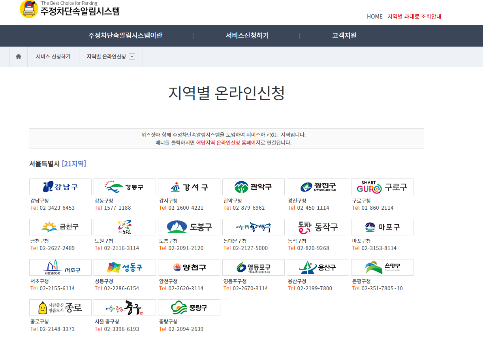Open the 도봉구 banner
483x342 pixels.
(189, 227)
